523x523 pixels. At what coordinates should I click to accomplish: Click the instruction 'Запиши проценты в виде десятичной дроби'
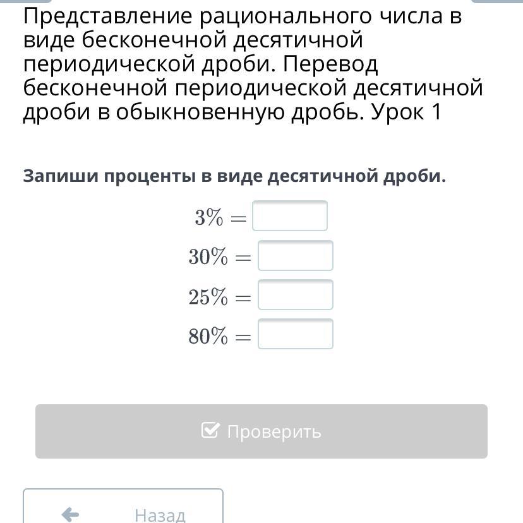234,176
